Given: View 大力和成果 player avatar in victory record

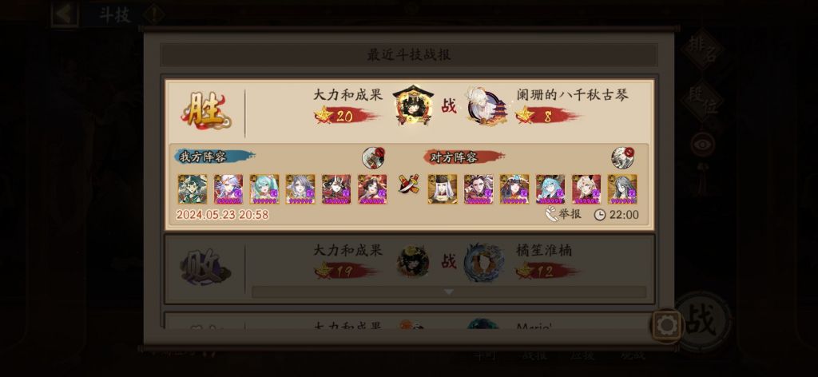Looking at the screenshot, I should tap(413, 105).
